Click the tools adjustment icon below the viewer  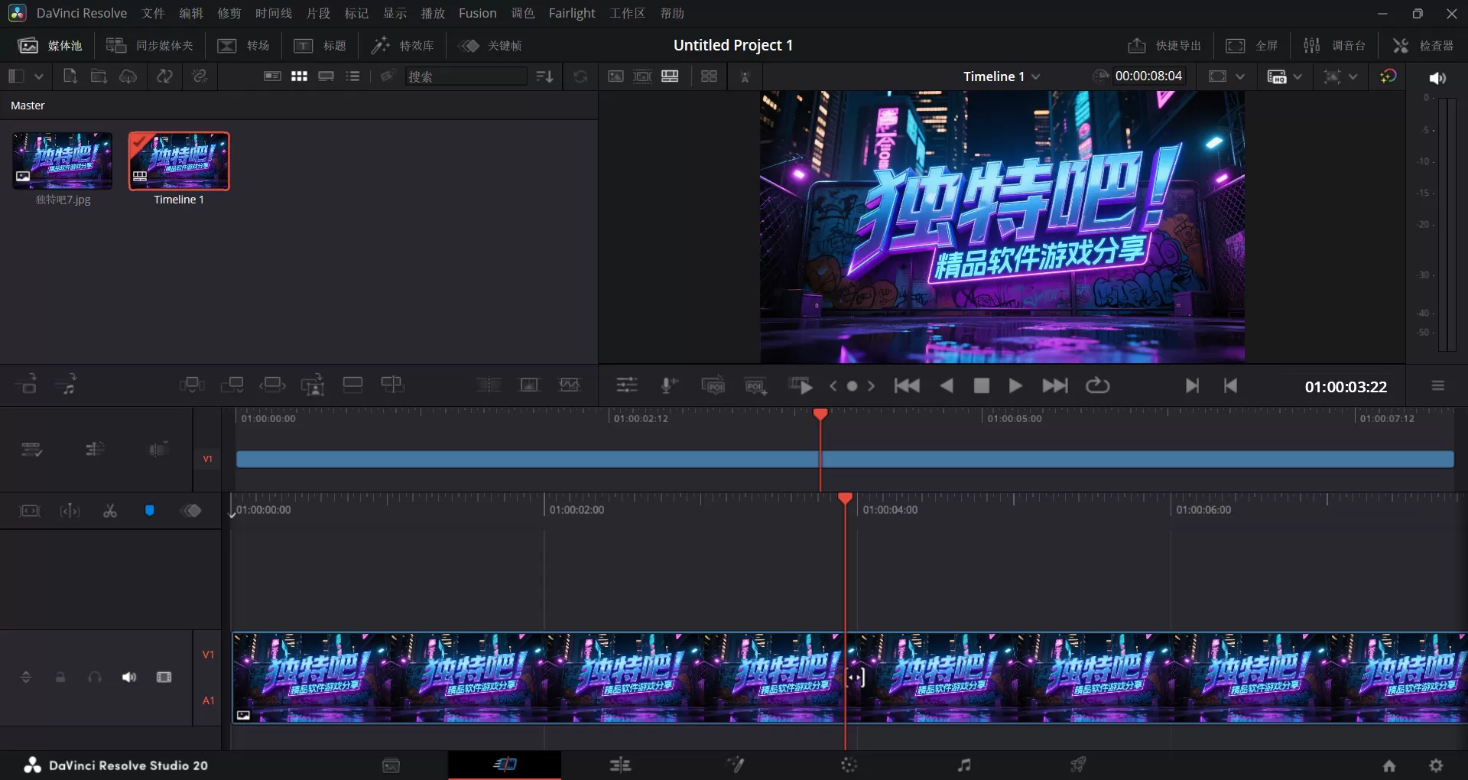[626, 386]
